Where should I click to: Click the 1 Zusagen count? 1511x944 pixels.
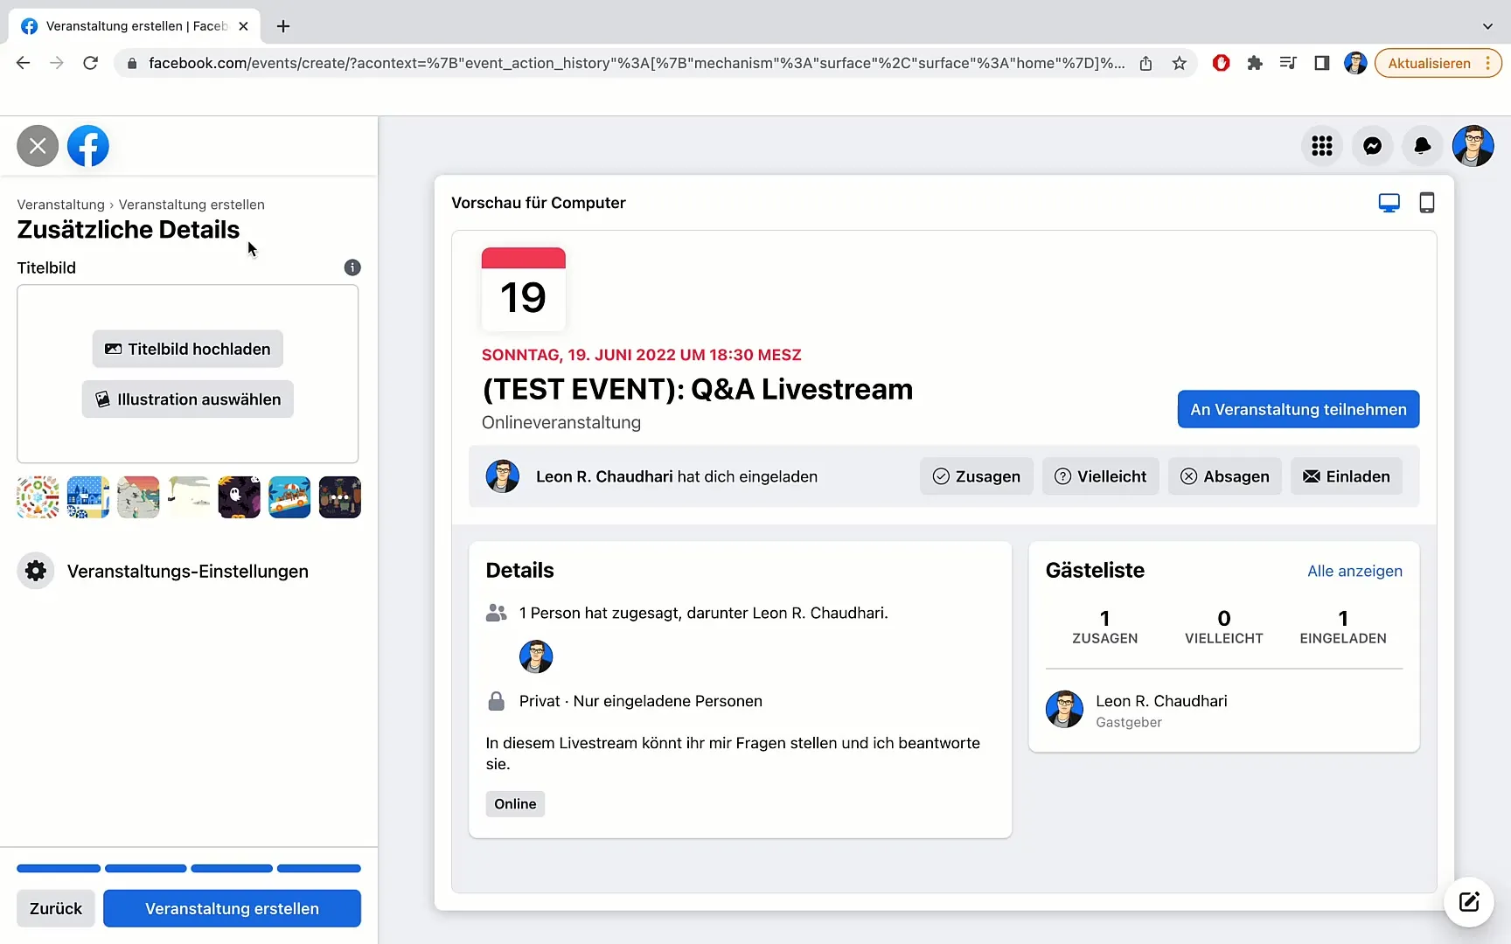pos(1105,627)
